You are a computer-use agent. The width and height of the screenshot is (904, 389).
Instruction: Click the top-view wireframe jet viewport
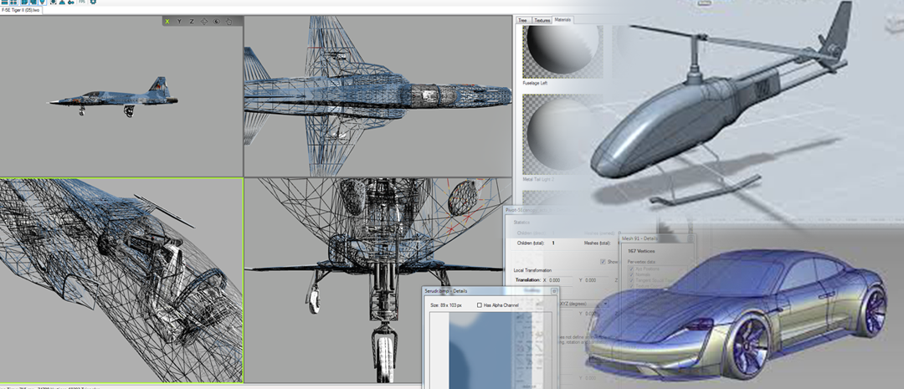click(378, 95)
